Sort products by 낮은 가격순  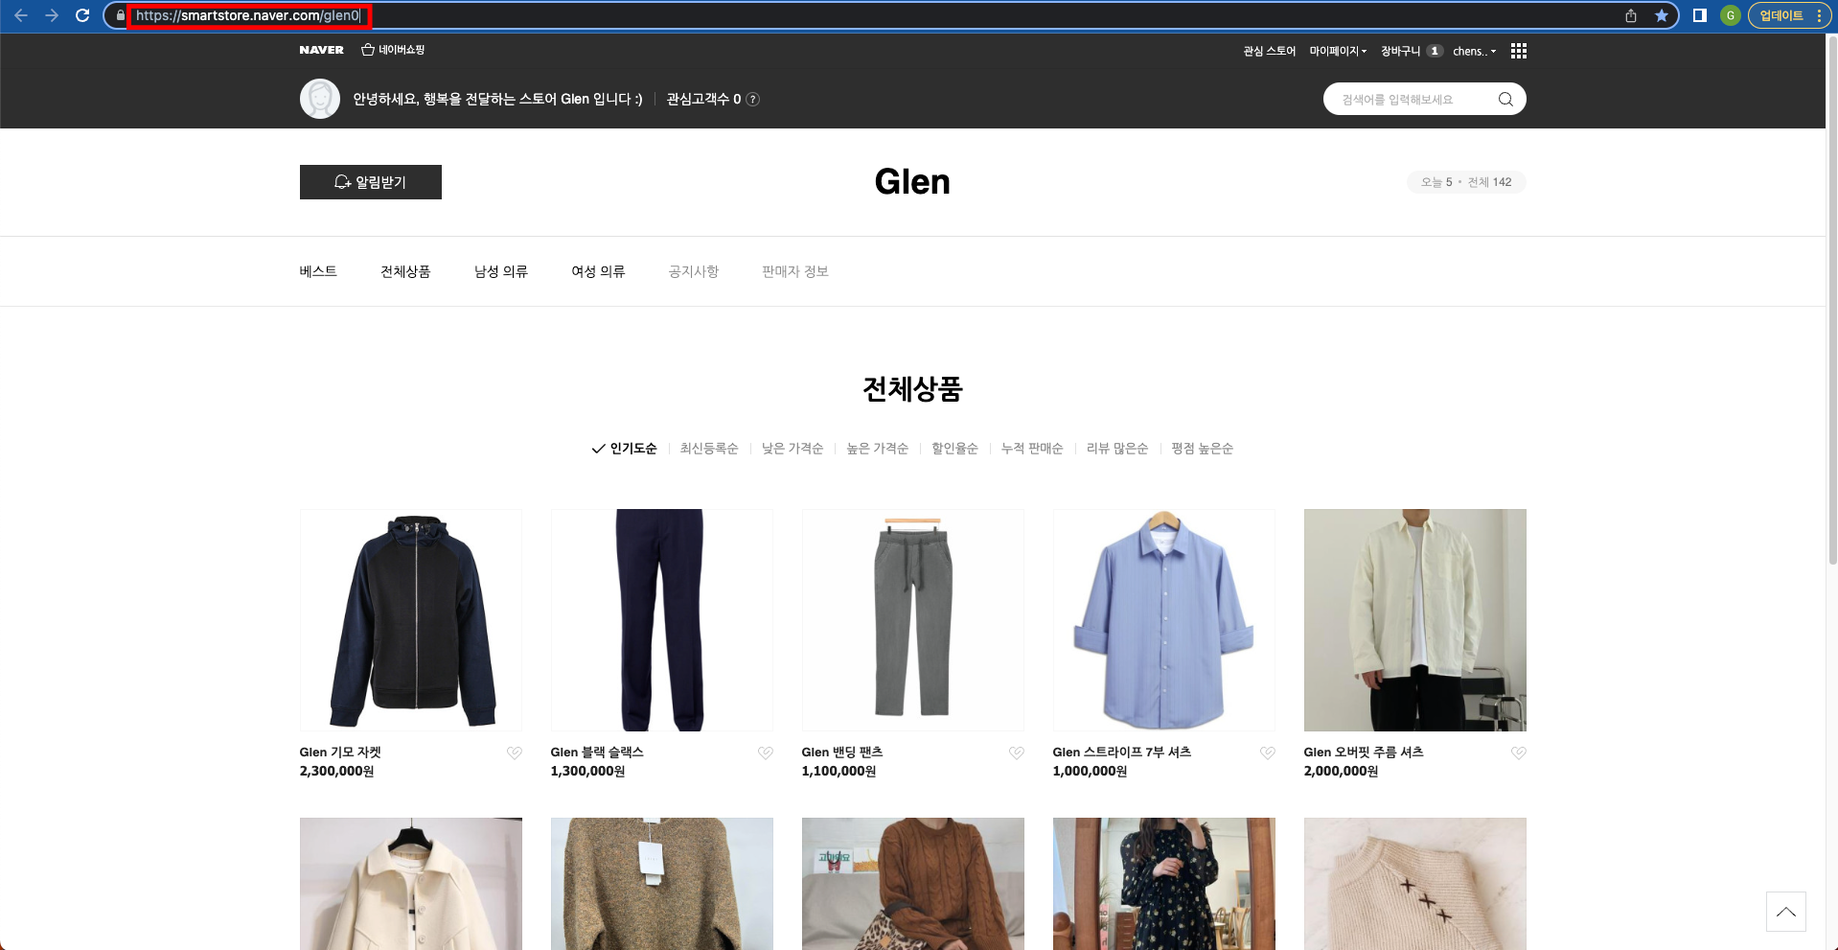pyautogui.click(x=792, y=448)
